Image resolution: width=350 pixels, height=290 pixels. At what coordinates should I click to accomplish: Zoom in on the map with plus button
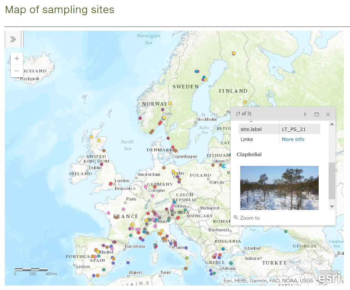tap(17, 58)
